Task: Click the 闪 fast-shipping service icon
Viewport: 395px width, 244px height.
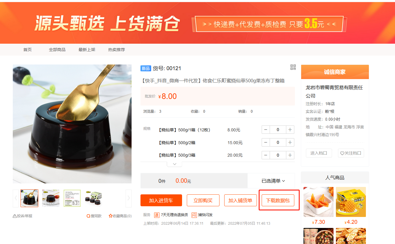Action: (x=194, y=215)
